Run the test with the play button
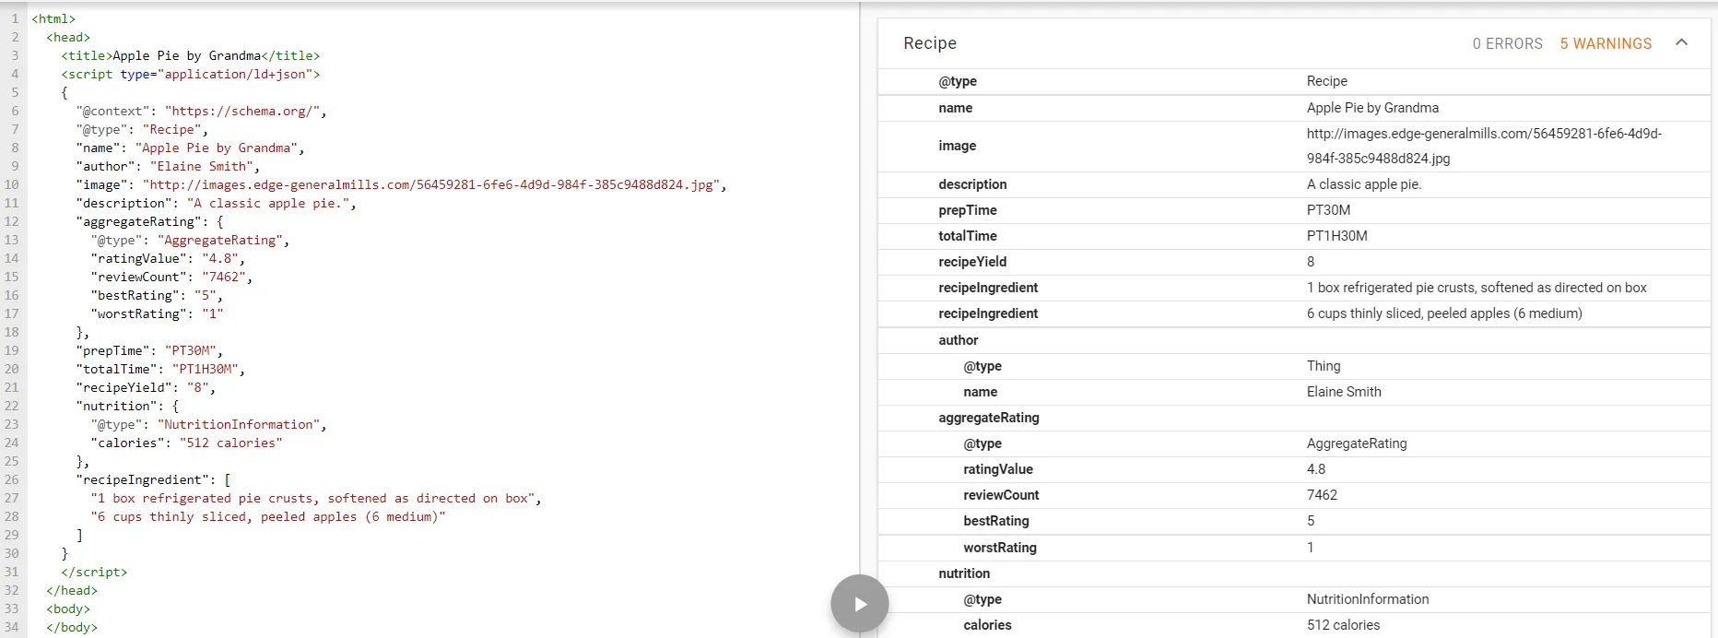The width and height of the screenshot is (1718, 638). (859, 604)
